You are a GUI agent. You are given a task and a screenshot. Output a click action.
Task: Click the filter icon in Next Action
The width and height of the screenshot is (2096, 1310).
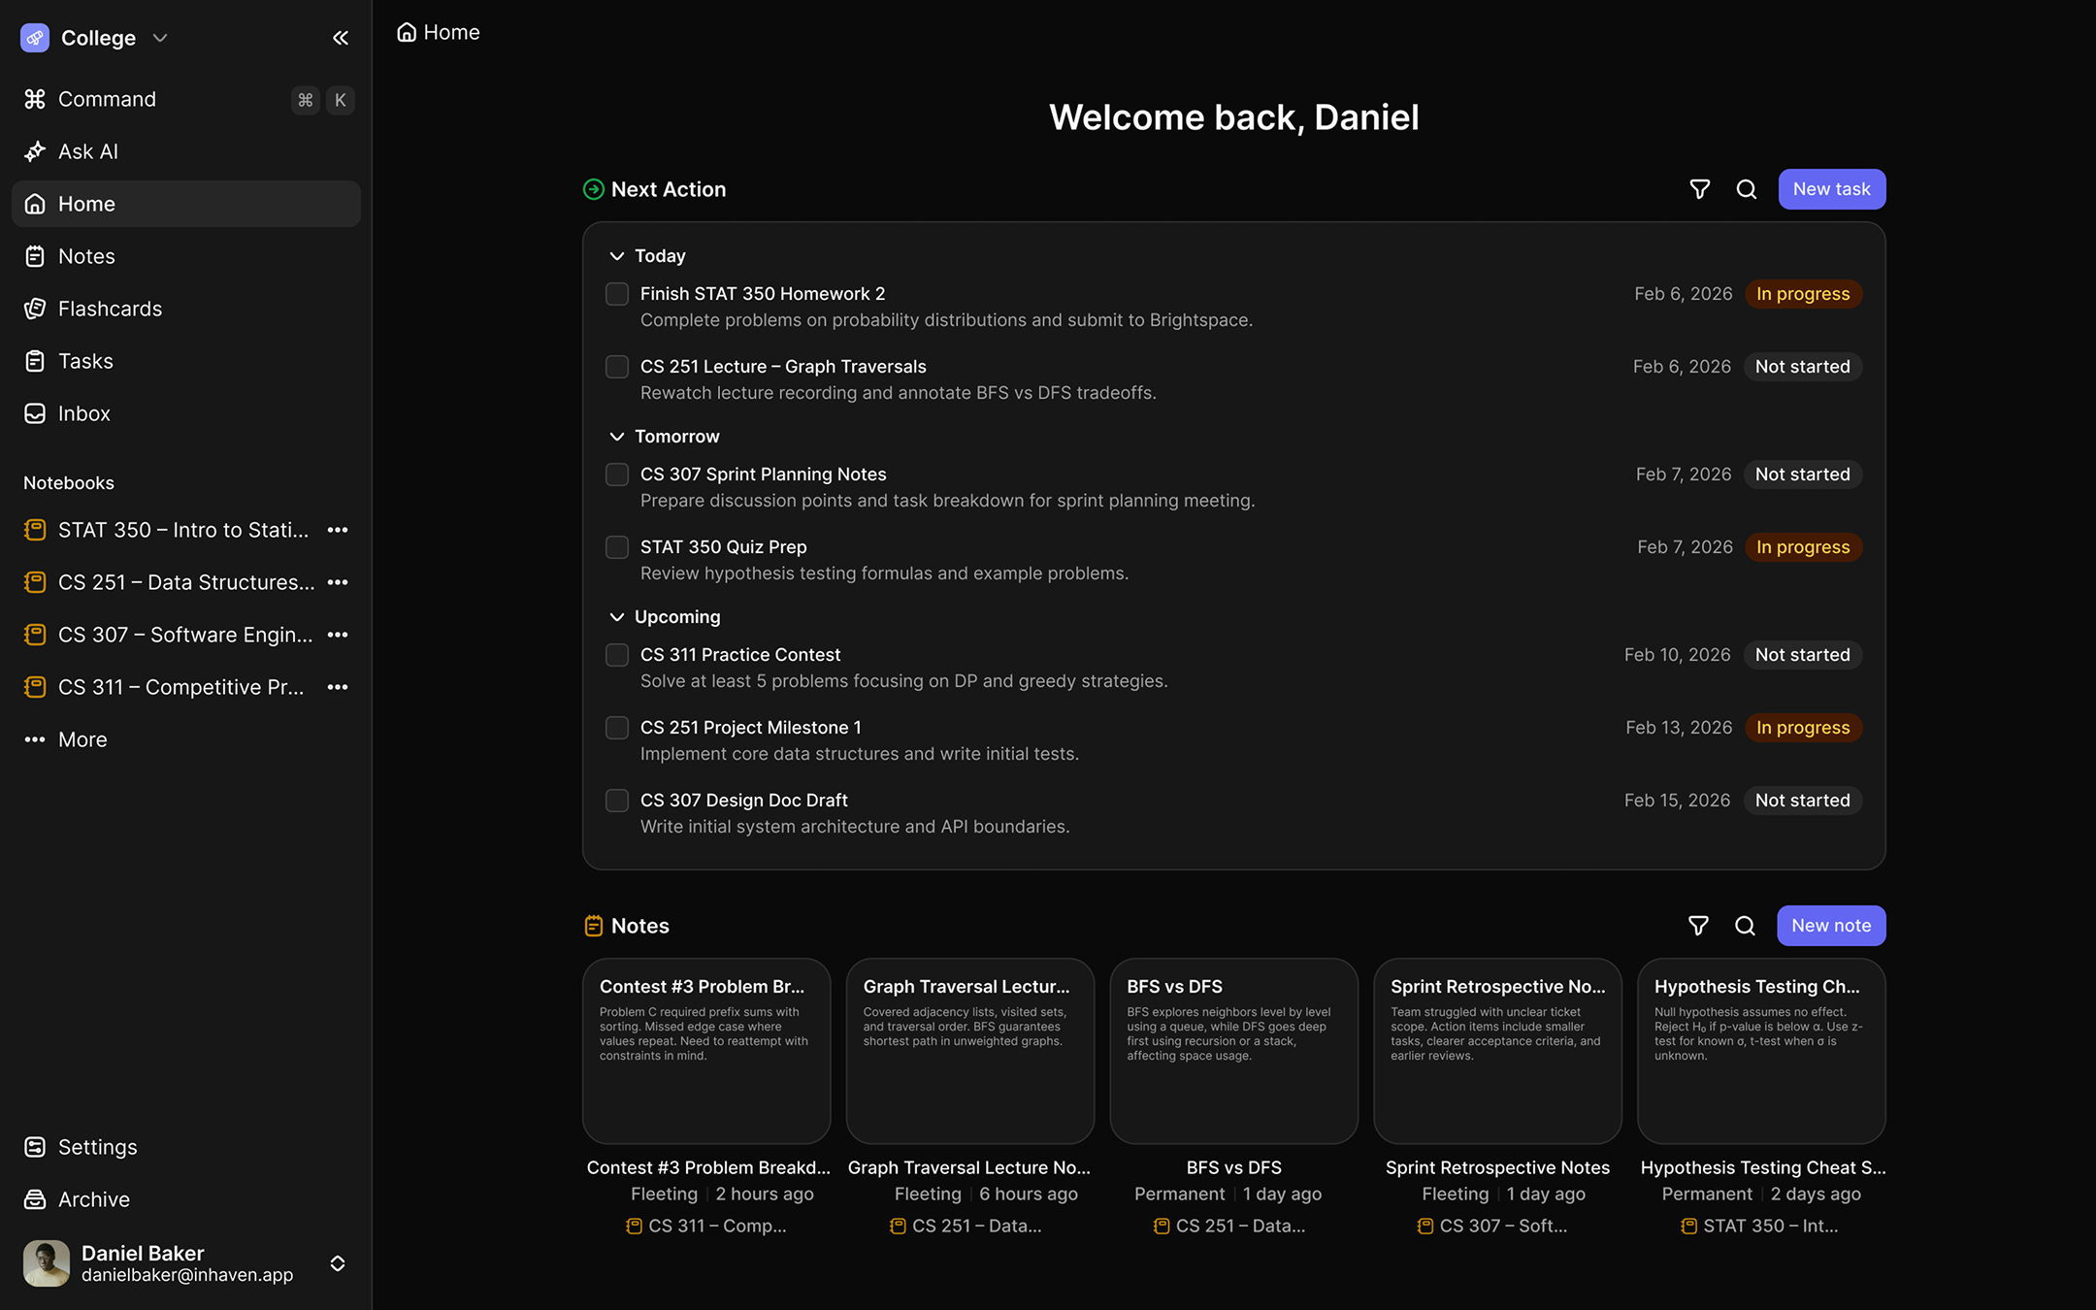coord(1699,189)
